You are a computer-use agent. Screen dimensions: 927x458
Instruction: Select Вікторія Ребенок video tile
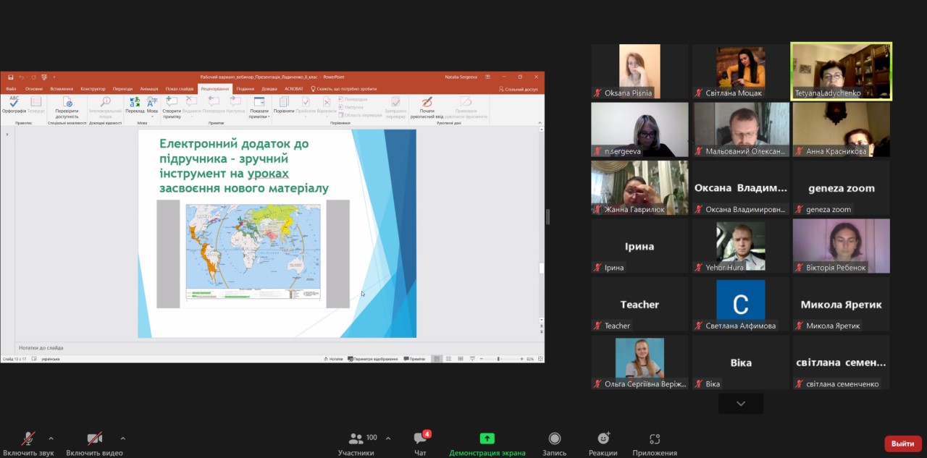coord(841,246)
